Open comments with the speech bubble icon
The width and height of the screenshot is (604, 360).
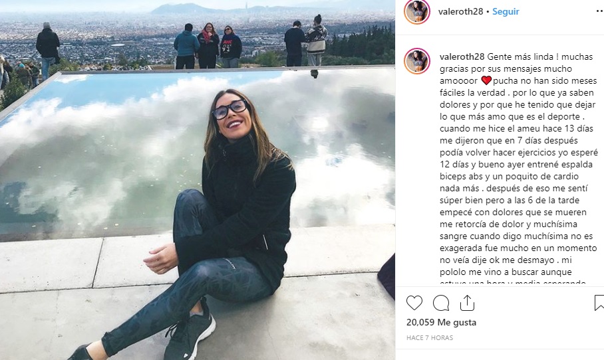pyautogui.click(x=441, y=303)
